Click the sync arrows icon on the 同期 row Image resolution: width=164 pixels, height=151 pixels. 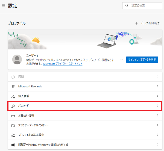click(x=13, y=77)
